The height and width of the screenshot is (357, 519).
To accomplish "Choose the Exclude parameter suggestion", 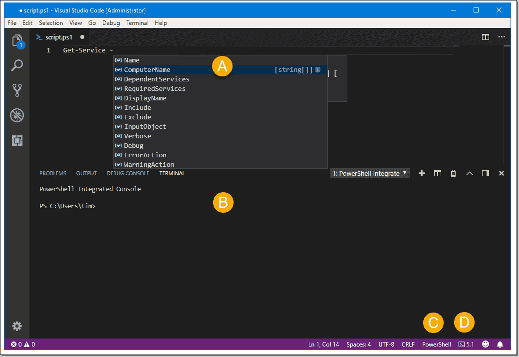I will tap(221, 117).
